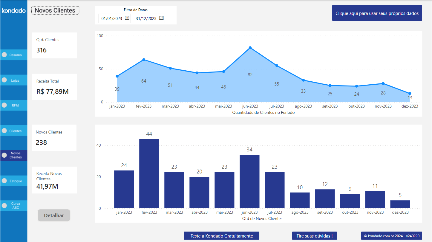
Task: Click the start date field showing 01/01/2023
Action: [112, 18]
